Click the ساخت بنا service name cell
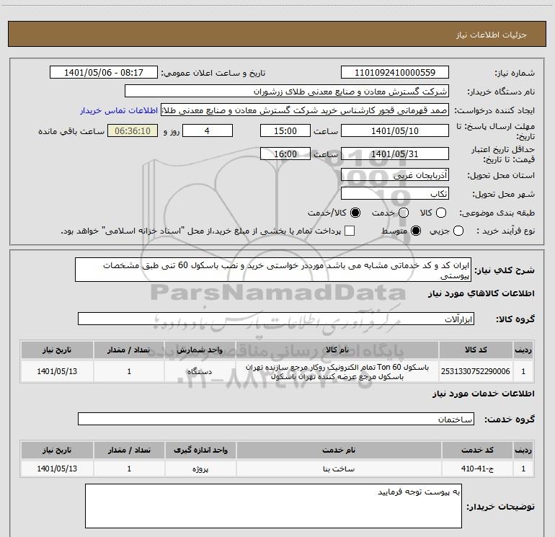555x537 pixels. [339, 469]
